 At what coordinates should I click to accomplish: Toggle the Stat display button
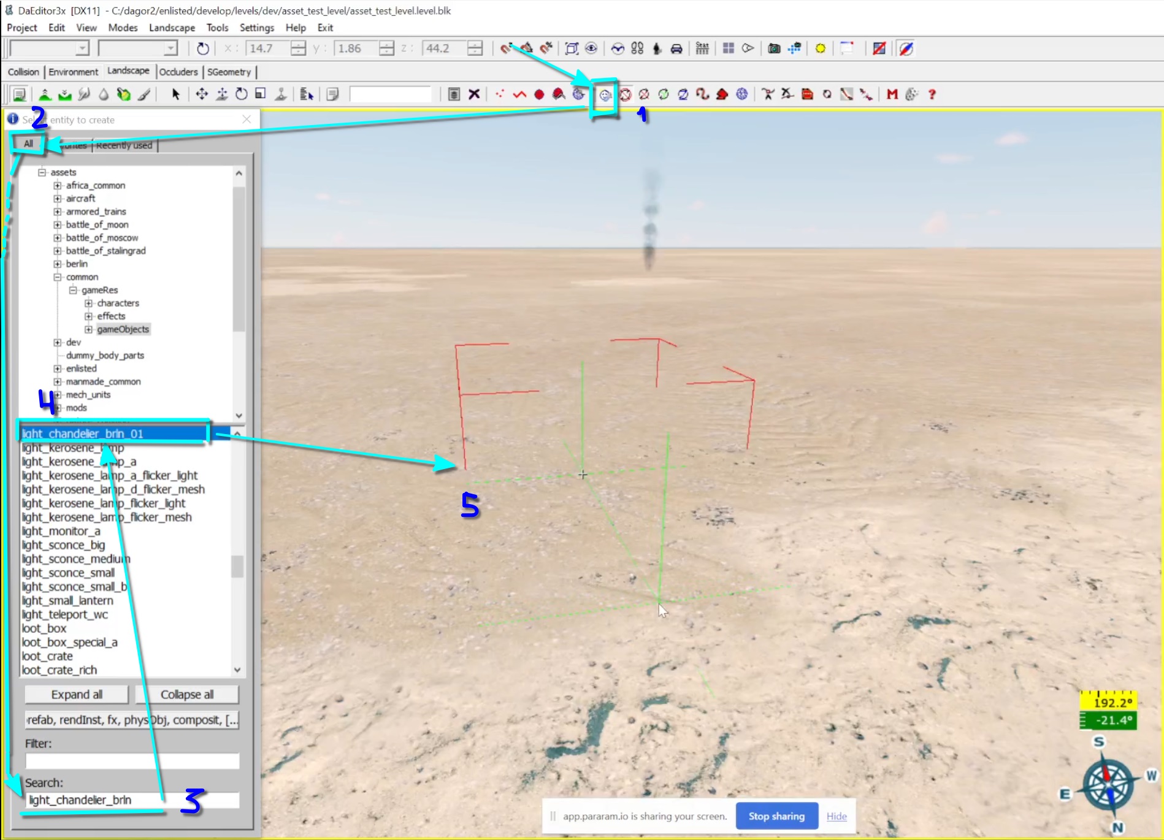tap(702, 48)
